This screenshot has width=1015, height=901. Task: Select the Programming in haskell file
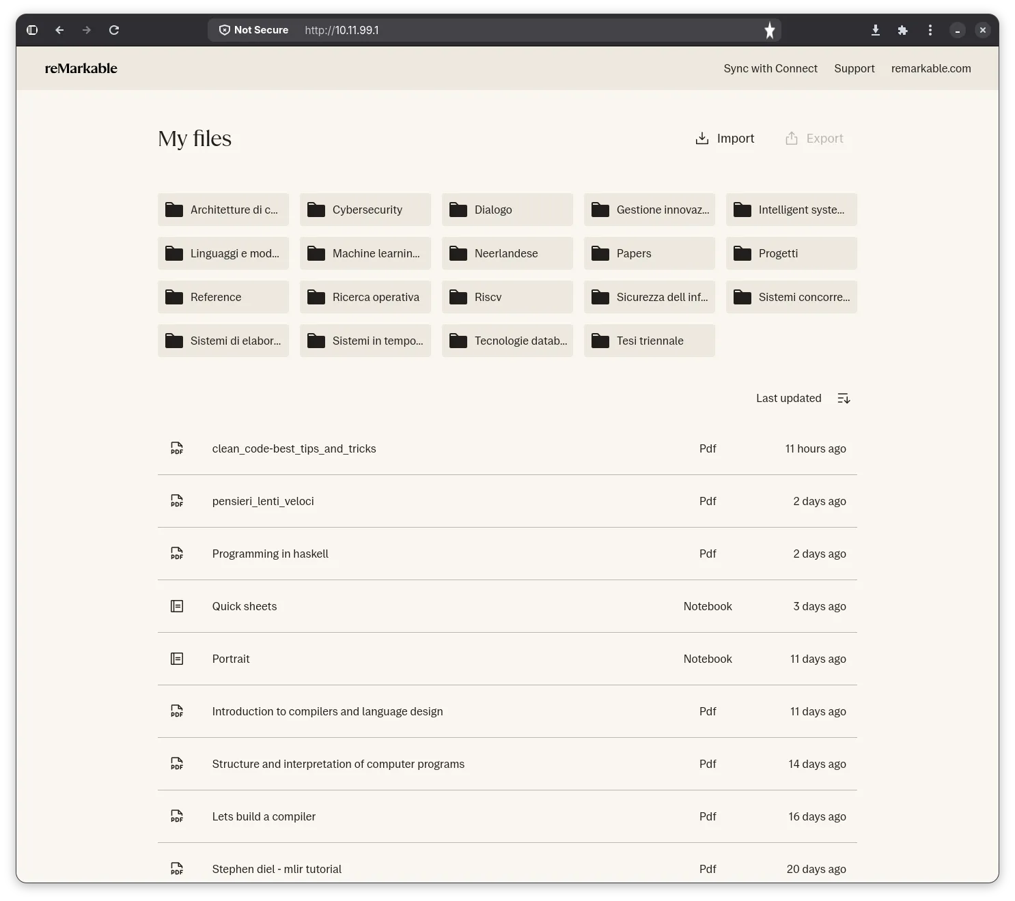[507, 554]
